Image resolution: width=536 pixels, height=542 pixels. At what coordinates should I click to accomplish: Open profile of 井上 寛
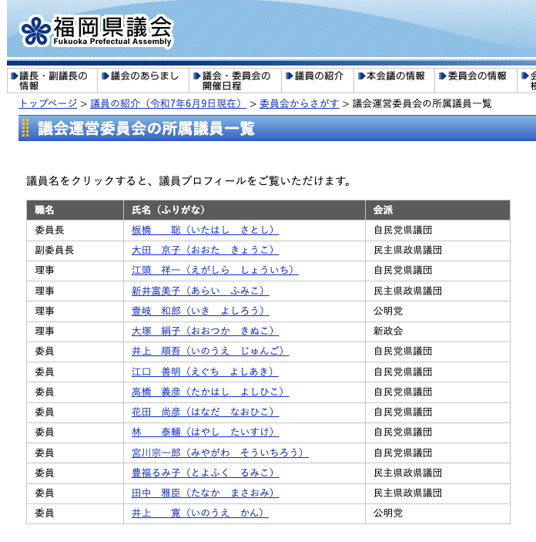click(x=200, y=513)
